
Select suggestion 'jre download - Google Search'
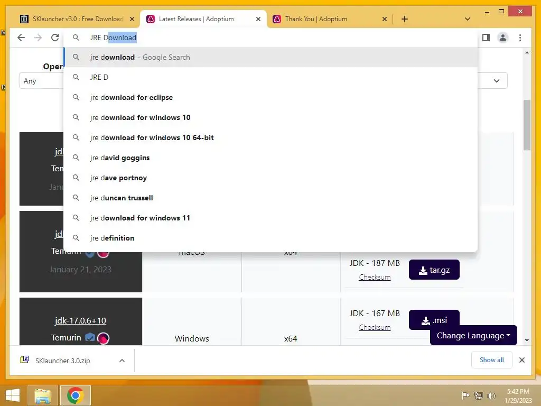271,57
